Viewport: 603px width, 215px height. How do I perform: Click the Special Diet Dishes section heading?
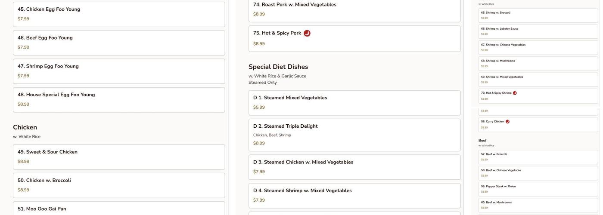[278, 67]
